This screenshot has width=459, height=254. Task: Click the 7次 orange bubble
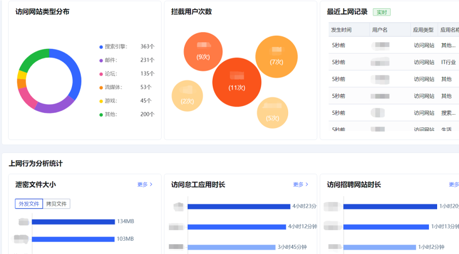276,57
